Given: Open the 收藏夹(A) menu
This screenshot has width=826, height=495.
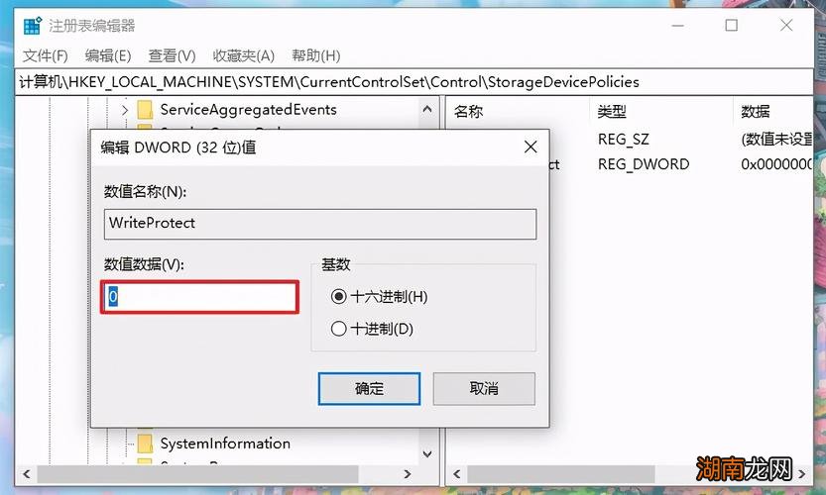Looking at the screenshot, I should tap(243, 55).
